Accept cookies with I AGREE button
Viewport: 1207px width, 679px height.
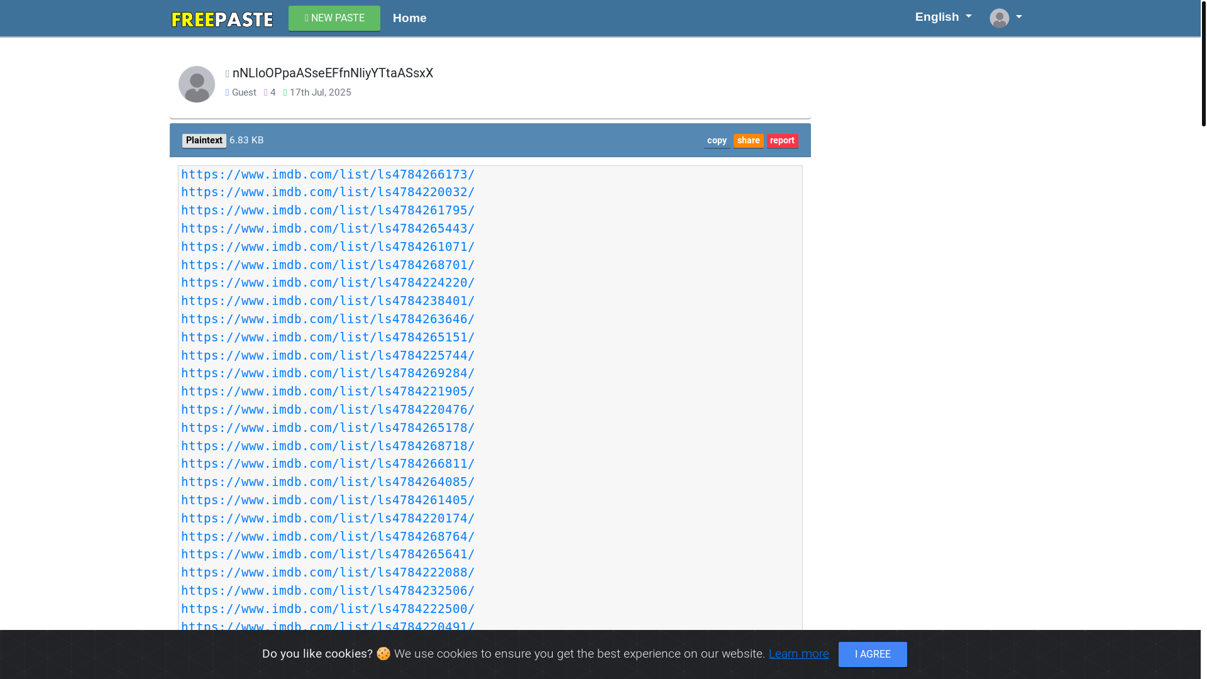pyautogui.click(x=873, y=654)
